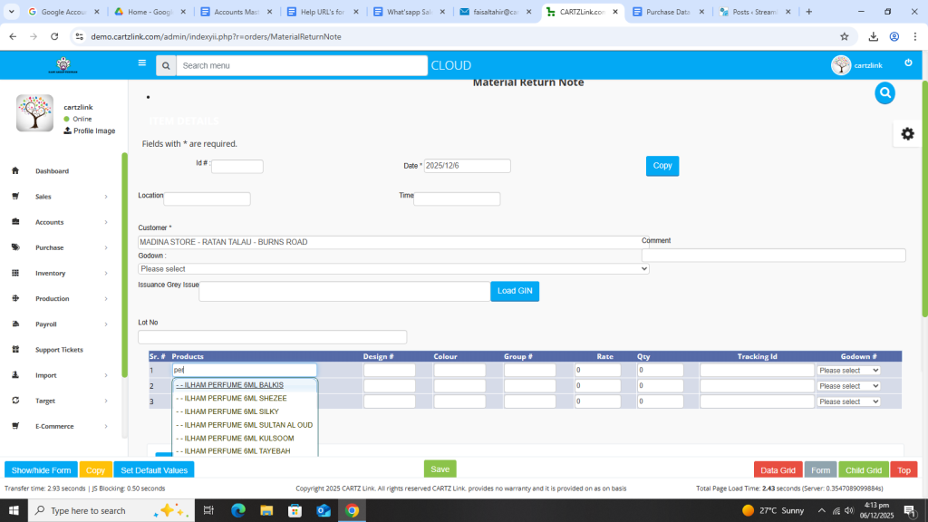928x522 pixels.
Task: Click the green Save button
Action: click(440, 469)
